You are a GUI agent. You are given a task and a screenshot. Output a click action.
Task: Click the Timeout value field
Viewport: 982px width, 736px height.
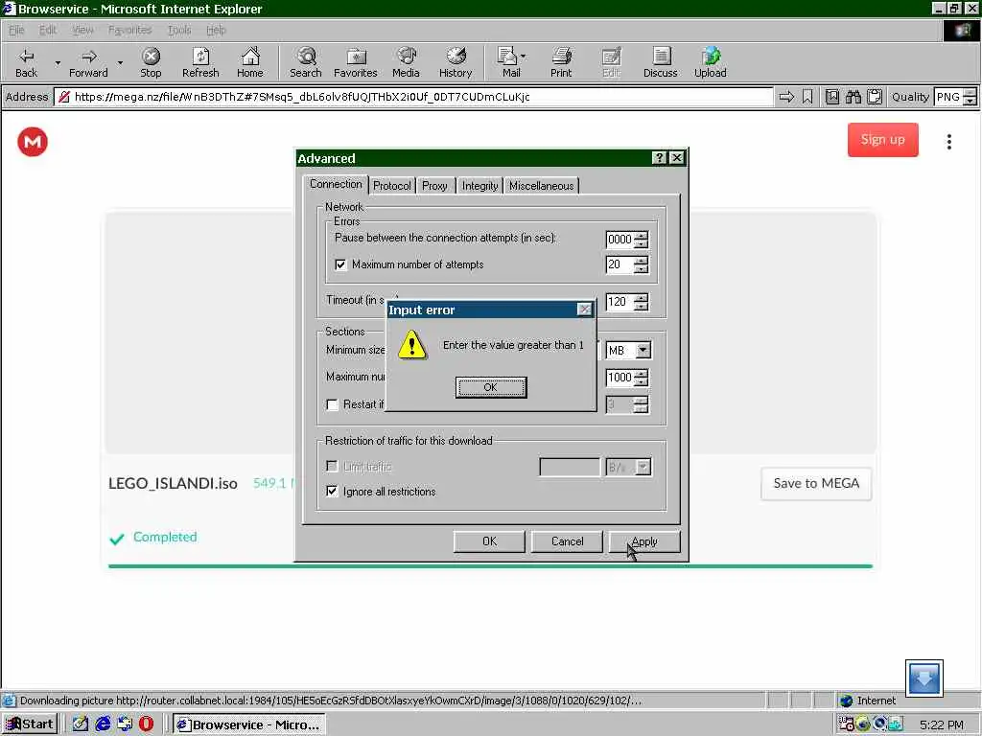[x=620, y=302]
